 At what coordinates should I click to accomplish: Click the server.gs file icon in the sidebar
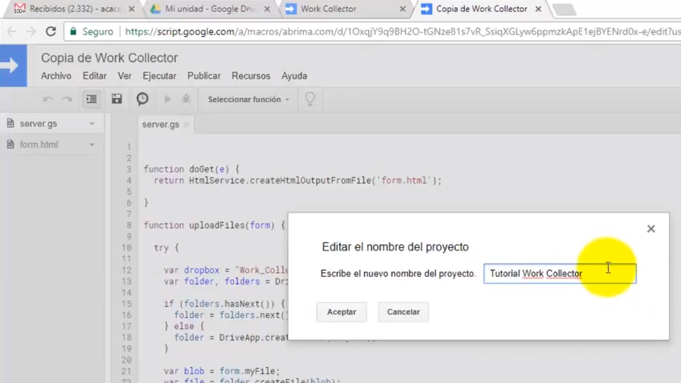click(x=10, y=124)
